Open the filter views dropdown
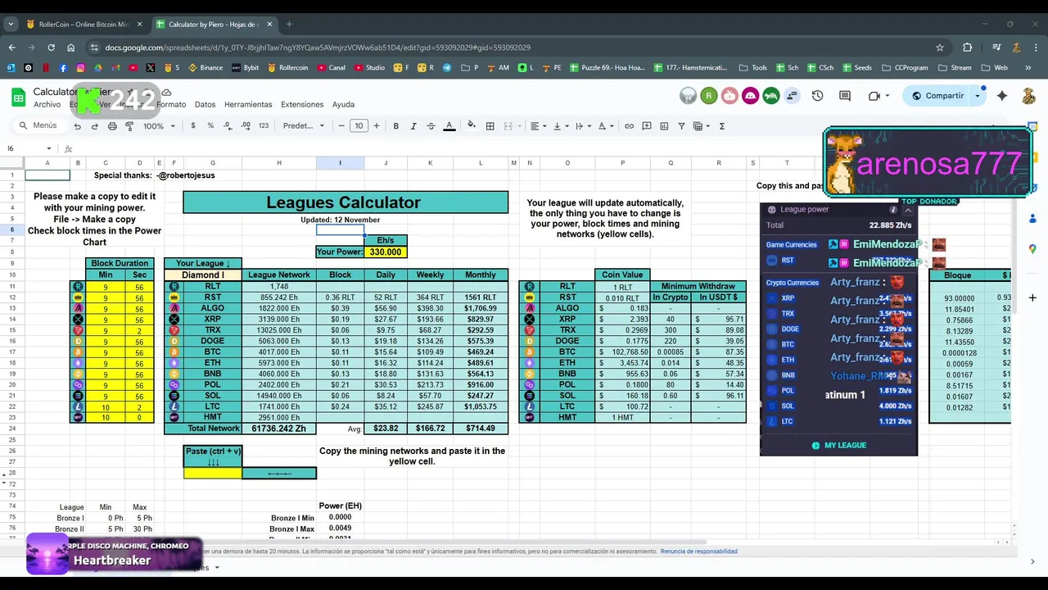This screenshot has width=1048, height=590. tap(702, 126)
